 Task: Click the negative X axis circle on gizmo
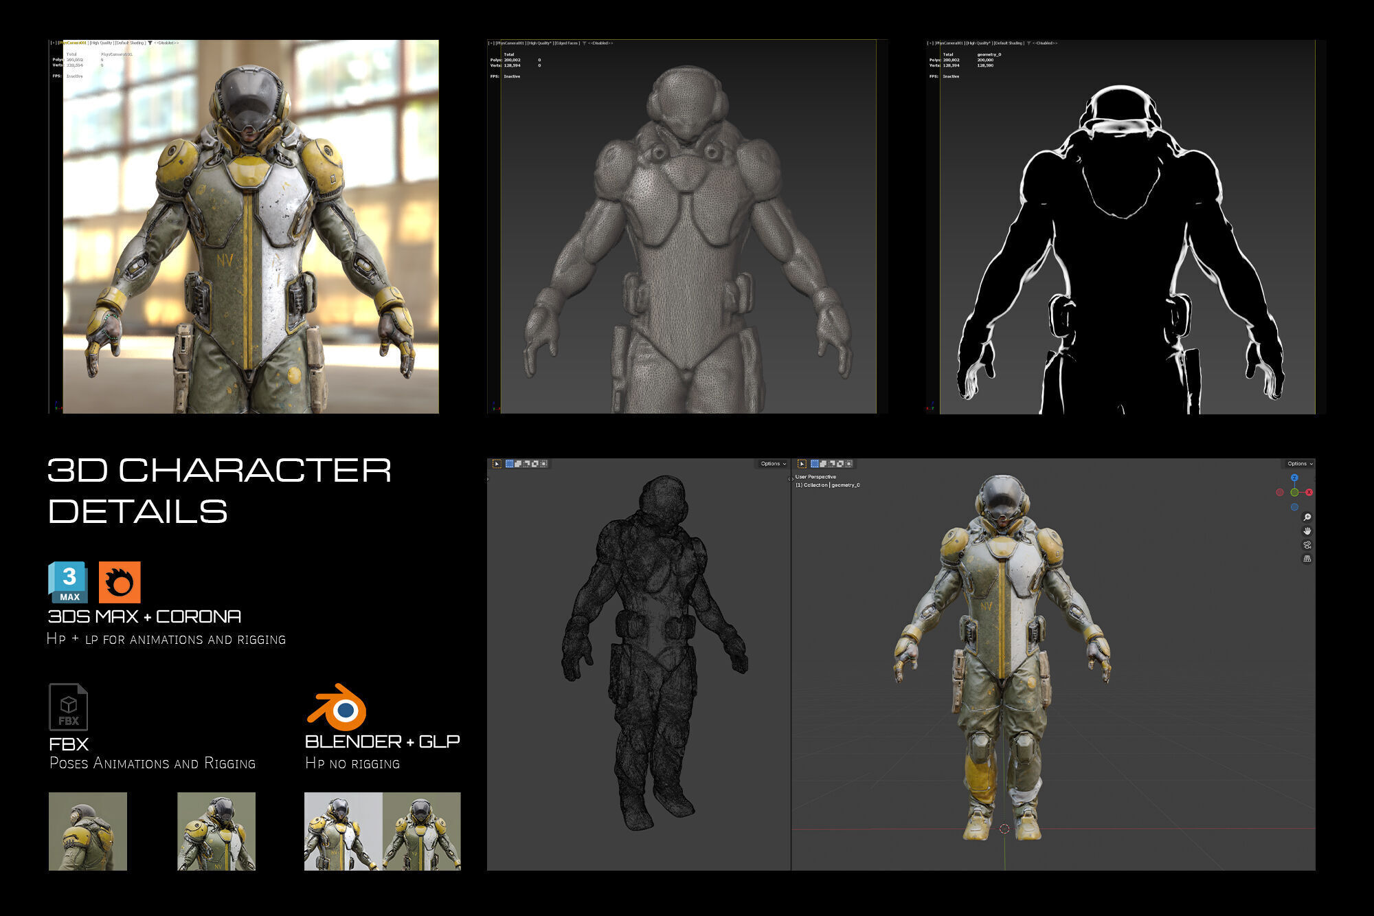pyautogui.click(x=1279, y=493)
